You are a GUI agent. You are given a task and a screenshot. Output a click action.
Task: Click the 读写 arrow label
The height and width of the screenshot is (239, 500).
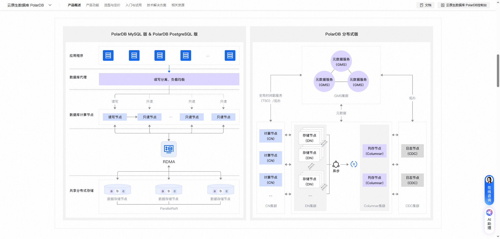[x=115, y=101]
